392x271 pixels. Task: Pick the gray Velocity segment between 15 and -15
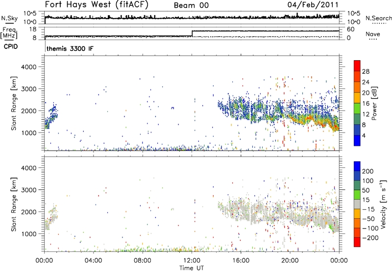(357, 204)
